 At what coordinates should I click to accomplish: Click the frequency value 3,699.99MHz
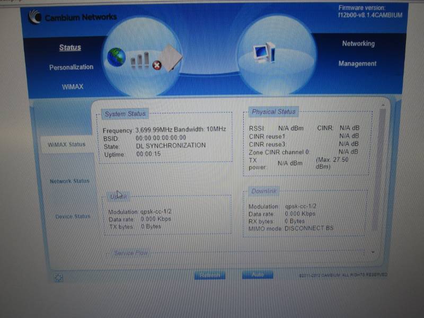tap(154, 130)
